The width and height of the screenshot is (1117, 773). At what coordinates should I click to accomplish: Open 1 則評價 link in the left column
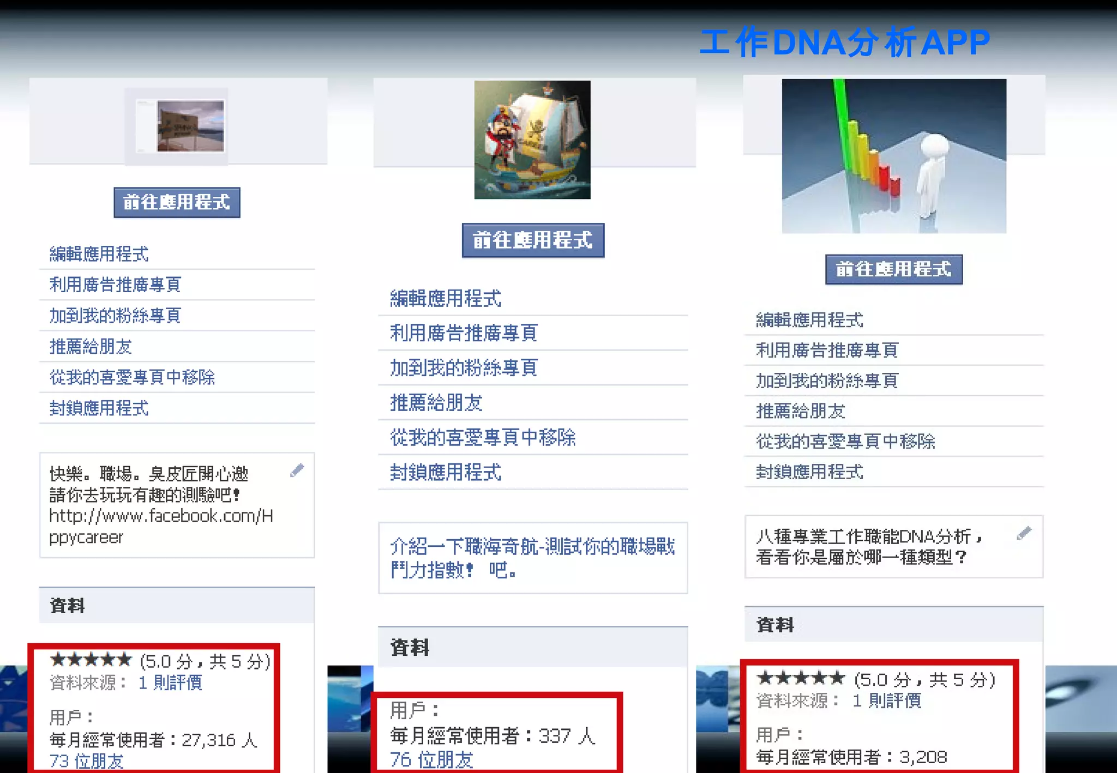coord(170,683)
